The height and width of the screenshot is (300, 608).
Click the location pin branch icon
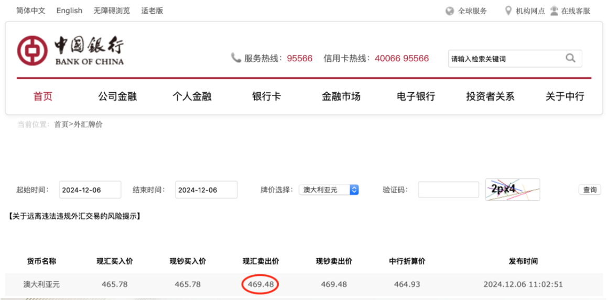point(508,10)
